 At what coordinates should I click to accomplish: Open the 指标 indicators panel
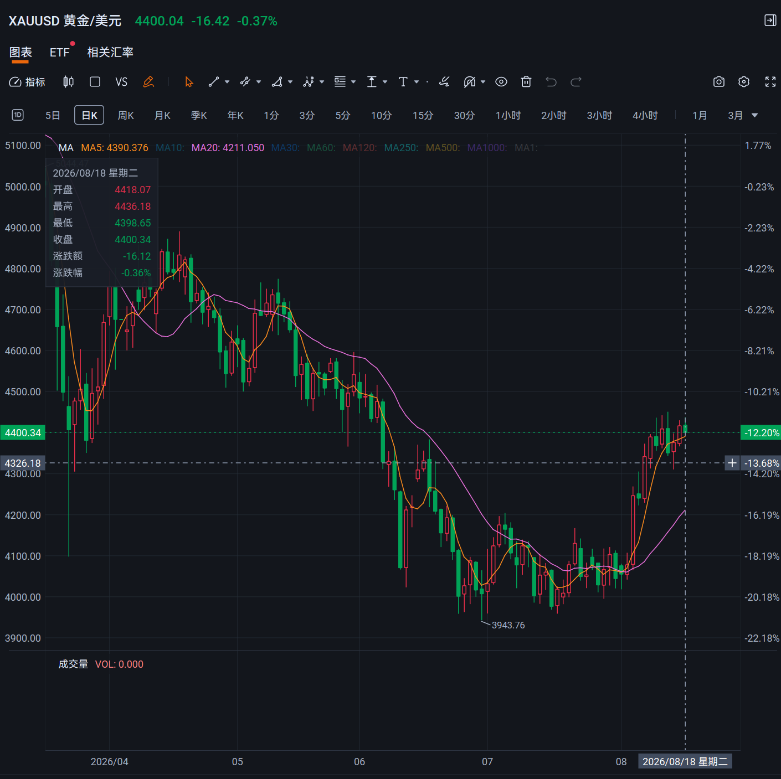click(x=27, y=82)
